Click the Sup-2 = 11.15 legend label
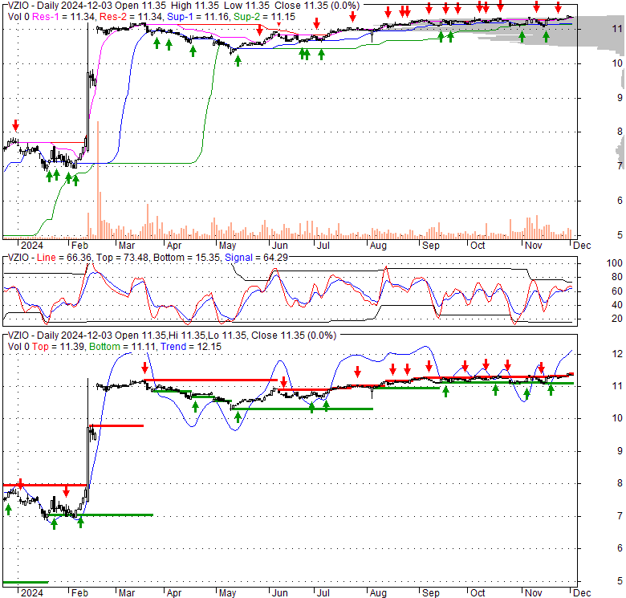Image resolution: width=626 pixels, height=598 pixels. click(x=264, y=17)
